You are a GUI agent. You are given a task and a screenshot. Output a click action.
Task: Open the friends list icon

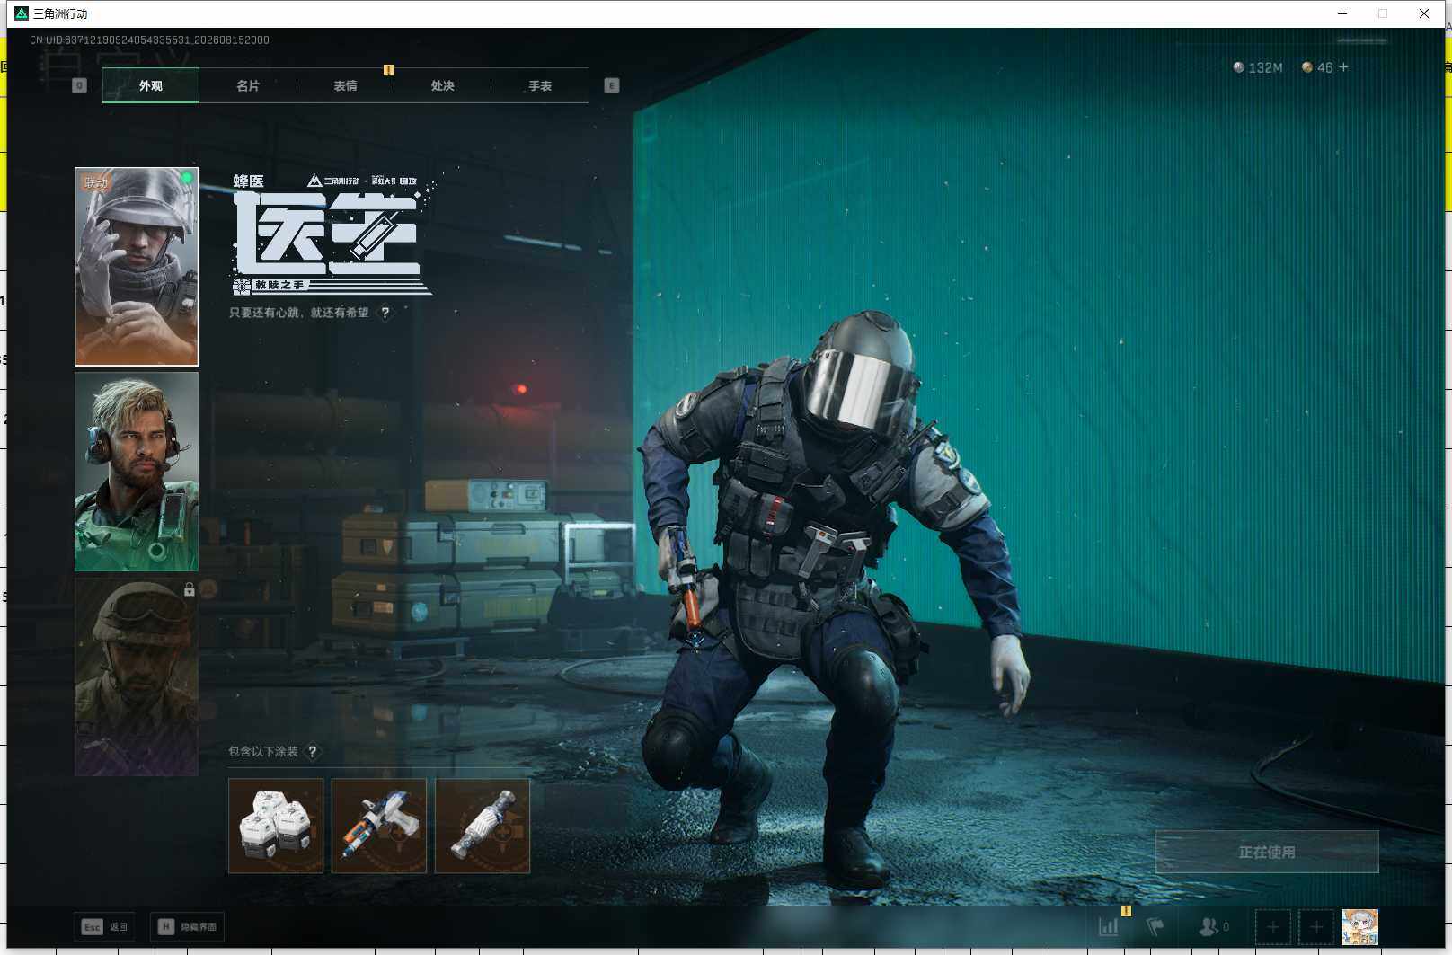tap(1209, 926)
